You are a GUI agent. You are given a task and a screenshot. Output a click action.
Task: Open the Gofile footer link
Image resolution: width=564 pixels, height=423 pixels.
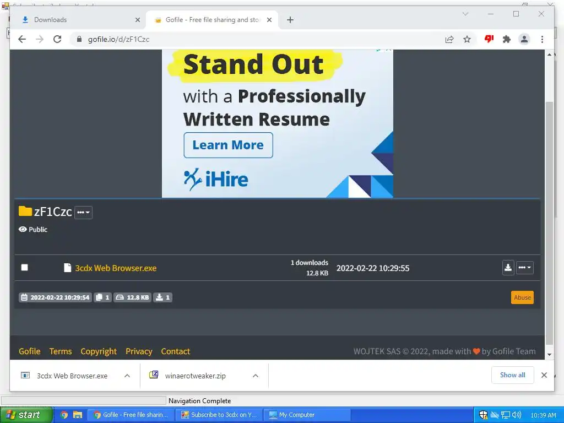click(x=30, y=351)
